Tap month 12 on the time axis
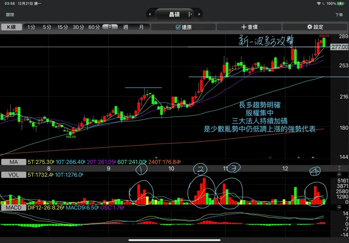The width and height of the screenshot is (349, 243). point(285,169)
